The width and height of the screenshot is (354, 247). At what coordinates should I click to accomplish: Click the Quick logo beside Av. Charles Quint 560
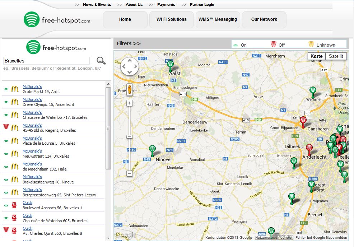pos(14,230)
